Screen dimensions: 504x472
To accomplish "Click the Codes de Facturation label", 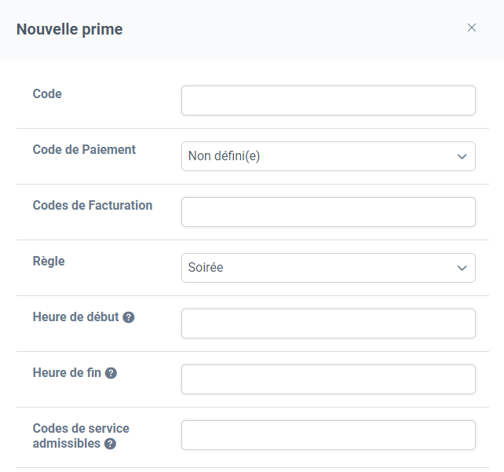I will tap(93, 205).
